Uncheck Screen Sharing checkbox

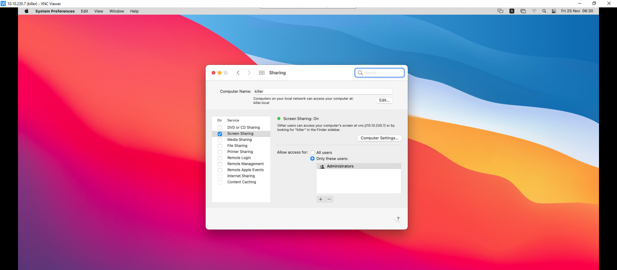click(220, 134)
